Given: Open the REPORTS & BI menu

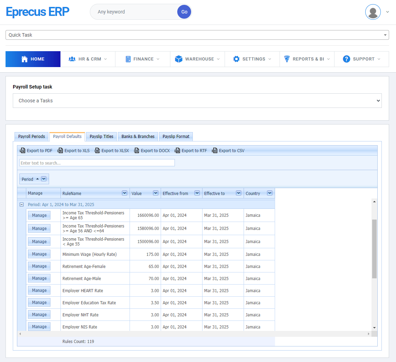Looking at the screenshot, I should point(307,59).
